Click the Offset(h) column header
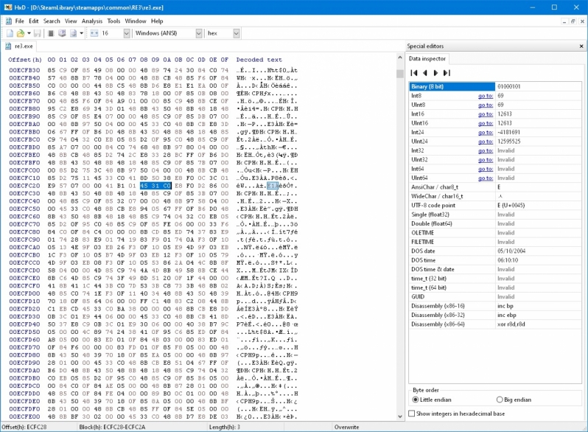This screenshot has width=588, height=432. click(x=25, y=60)
